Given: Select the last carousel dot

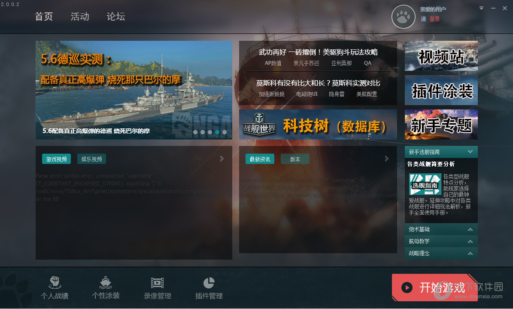Looking at the screenshot, I should tap(225, 132).
